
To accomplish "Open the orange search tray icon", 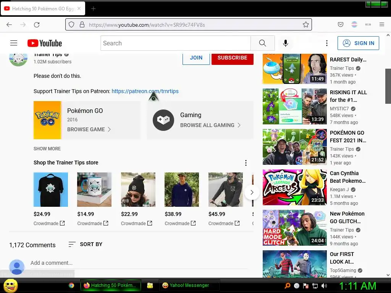I will pos(288,286).
